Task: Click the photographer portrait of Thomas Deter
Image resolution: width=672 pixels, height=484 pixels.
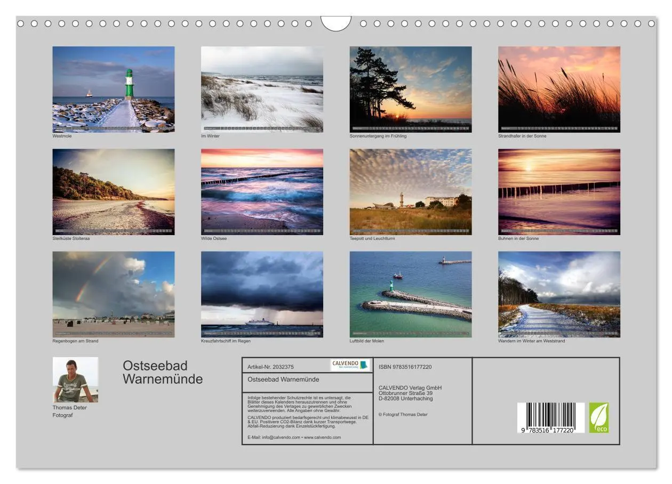Action: pos(75,380)
